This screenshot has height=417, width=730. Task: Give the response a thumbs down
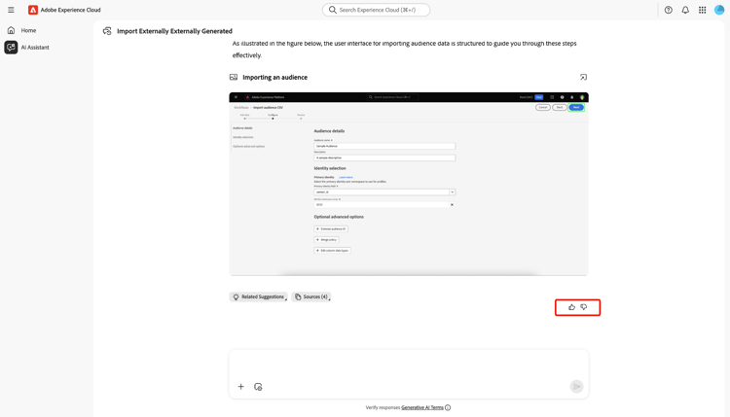tap(584, 307)
